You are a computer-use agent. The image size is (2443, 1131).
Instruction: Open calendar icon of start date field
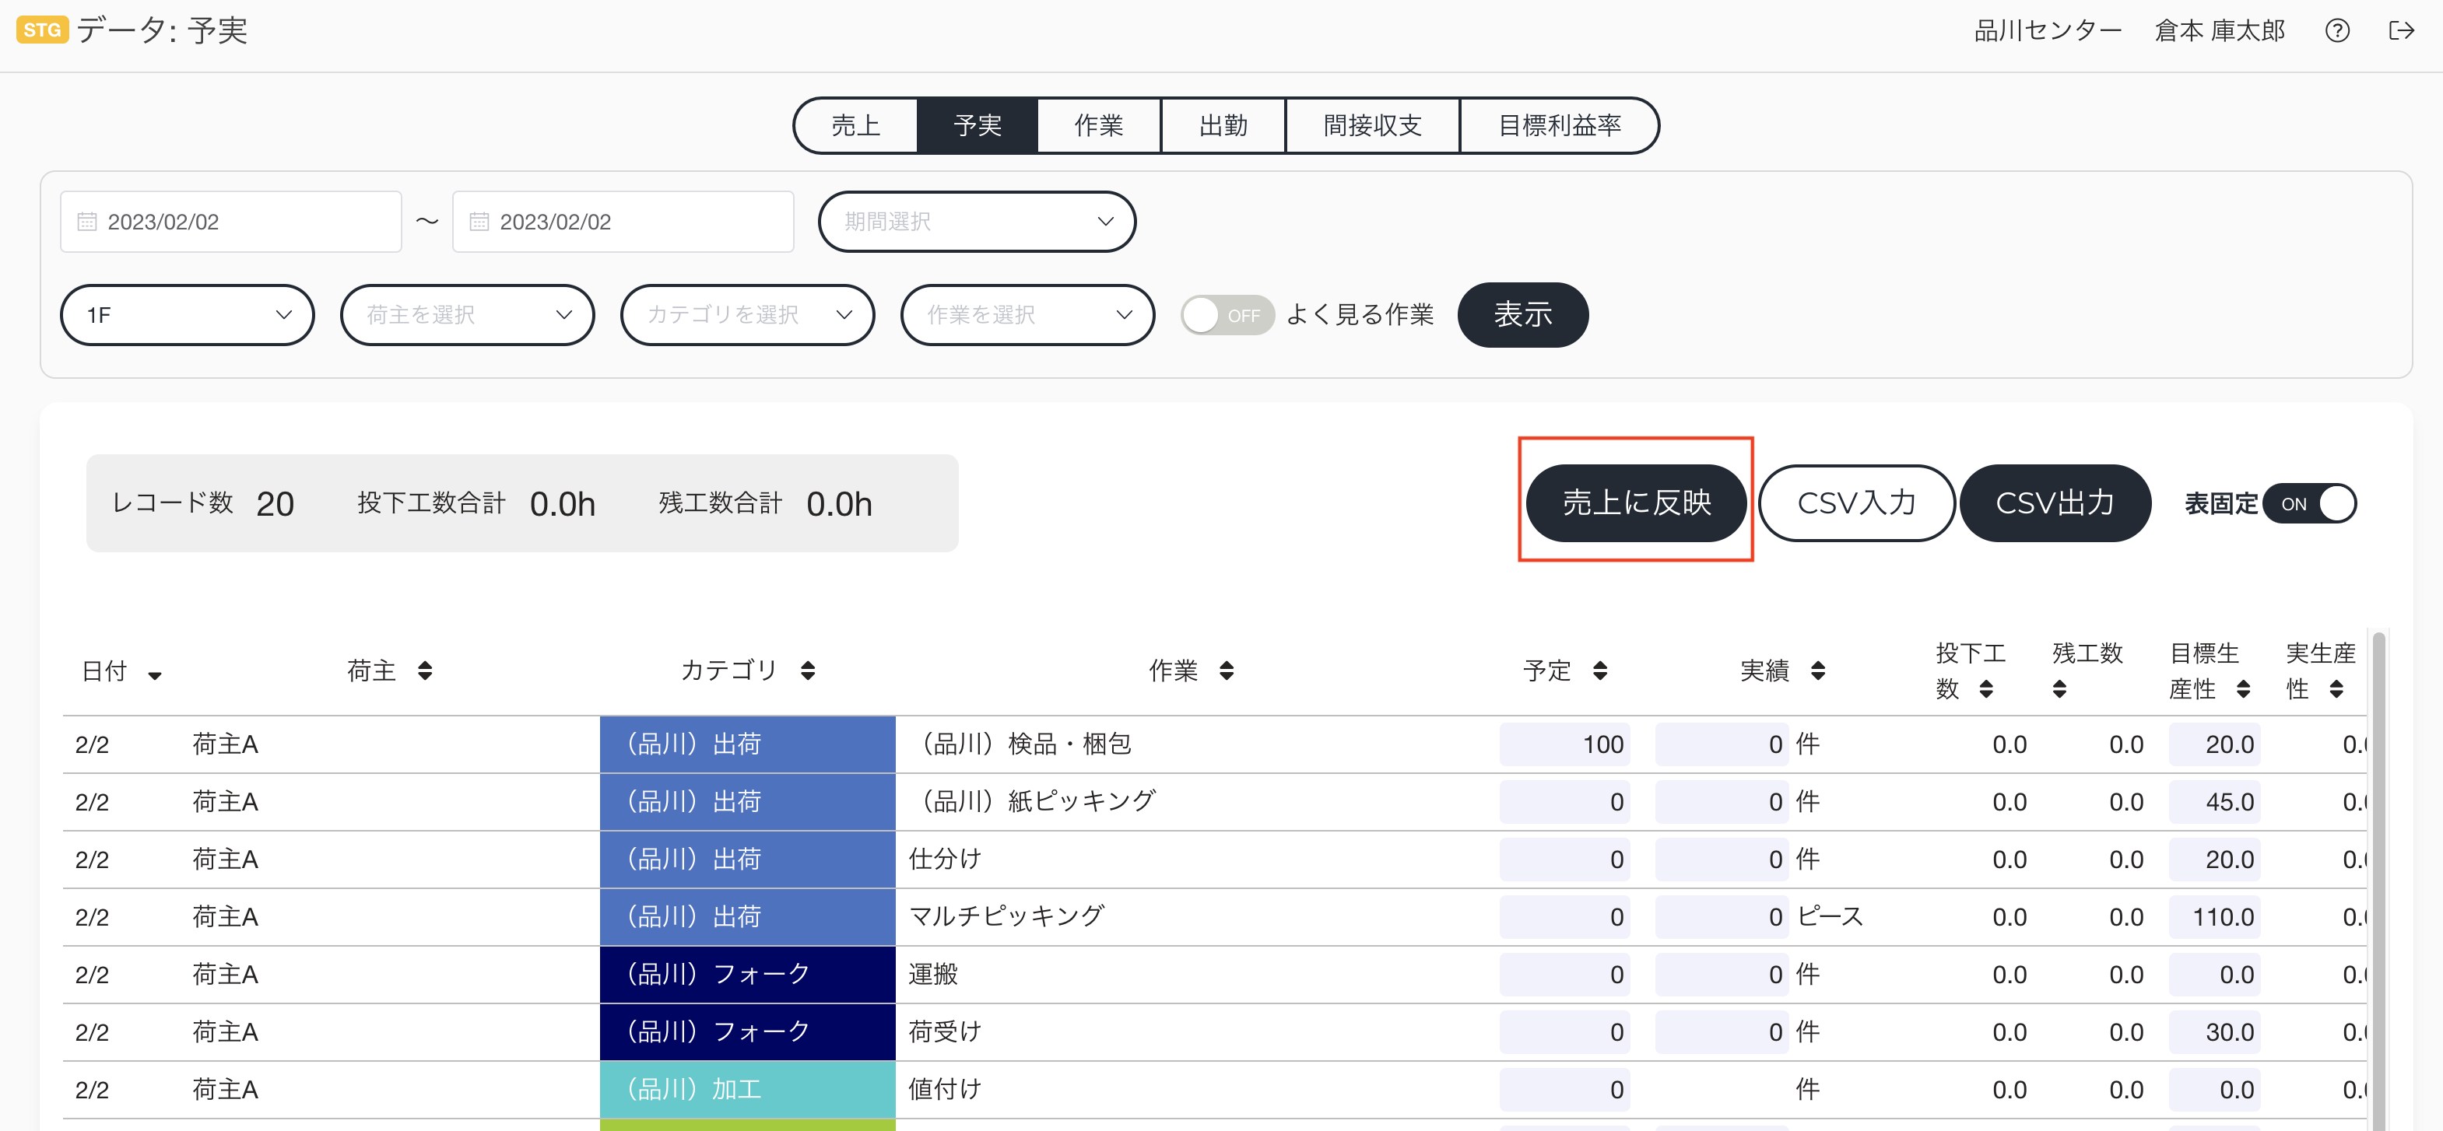[x=87, y=222]
